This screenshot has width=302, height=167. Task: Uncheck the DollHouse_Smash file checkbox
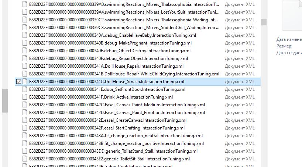(x=18, y=82)
